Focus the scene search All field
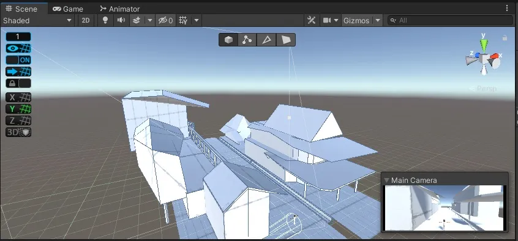The image size is (518, 241). tap(449, 20)
